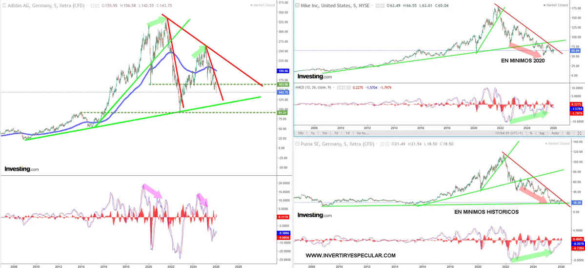Screen dimensions: 585x268
Task: Collapse the Adidas AG chart legend
Action: point(4,5)
